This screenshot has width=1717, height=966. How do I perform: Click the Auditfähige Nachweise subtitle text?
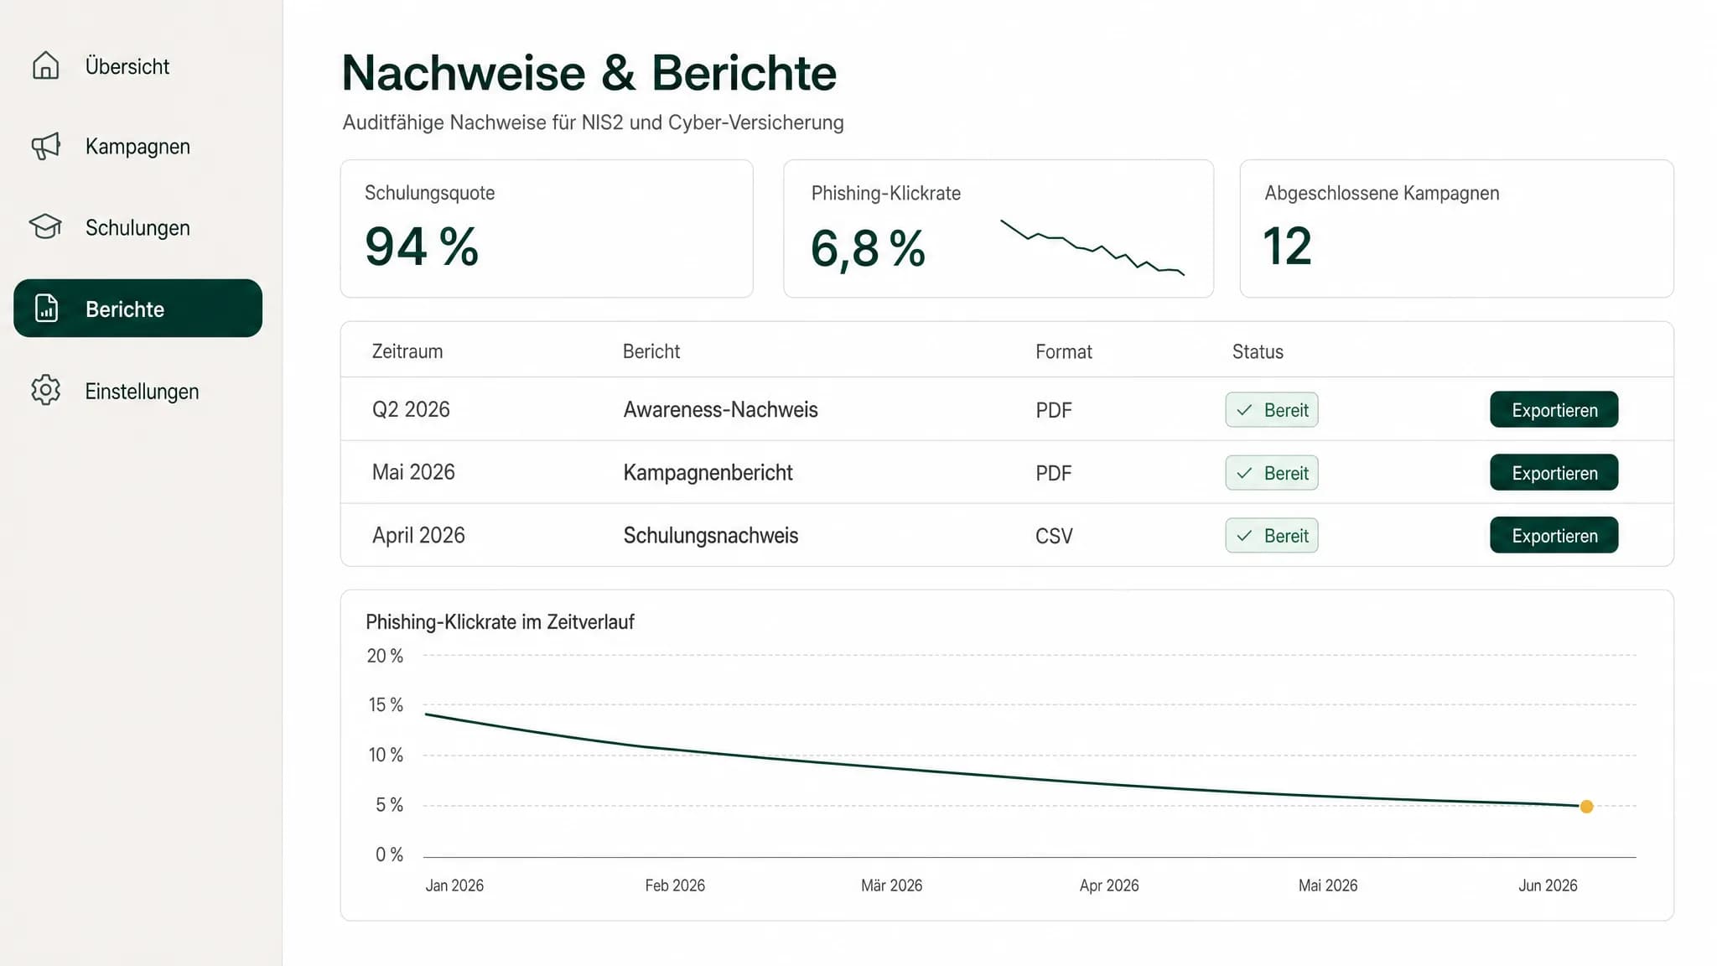coord(593,122)
